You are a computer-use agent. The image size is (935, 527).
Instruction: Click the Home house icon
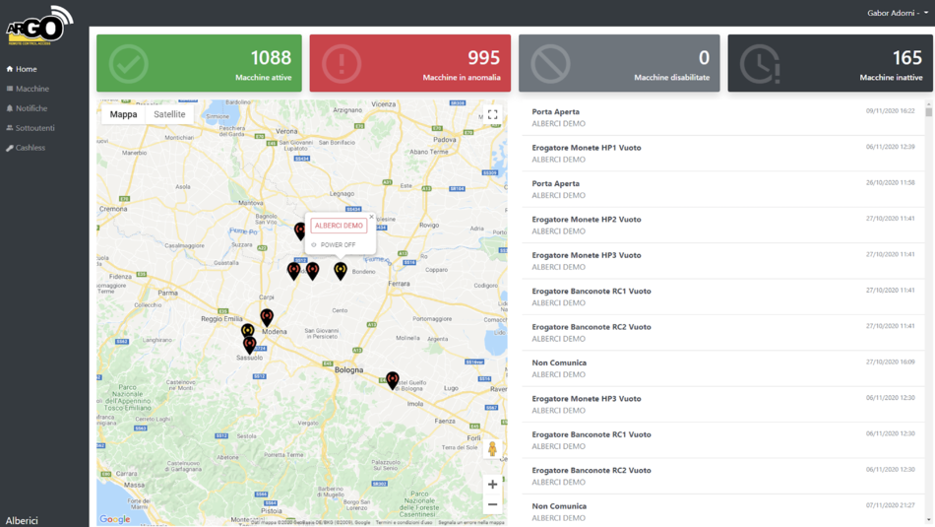[x=10, y=69]
